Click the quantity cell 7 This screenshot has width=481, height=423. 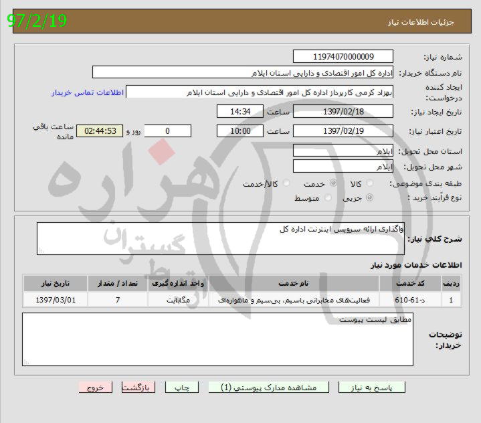point(118,300)
